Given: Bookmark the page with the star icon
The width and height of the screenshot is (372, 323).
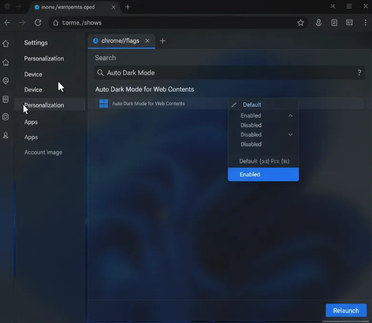Looking at the screenshot, I should 301,23.
